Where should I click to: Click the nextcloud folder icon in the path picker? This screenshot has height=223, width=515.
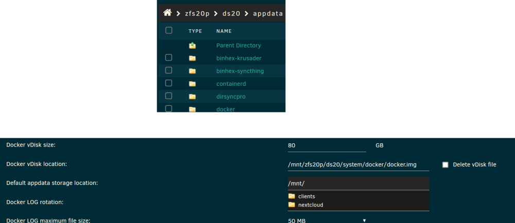291,205
